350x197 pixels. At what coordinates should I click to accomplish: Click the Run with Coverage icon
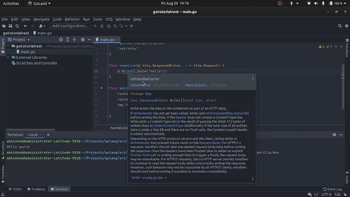pos(109,26)
